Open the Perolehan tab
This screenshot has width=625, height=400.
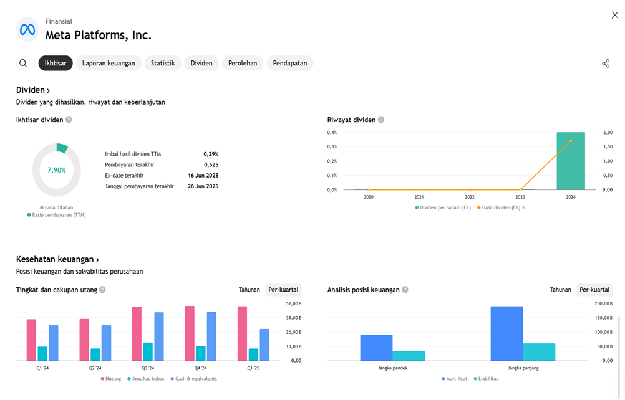click(243, 64)
